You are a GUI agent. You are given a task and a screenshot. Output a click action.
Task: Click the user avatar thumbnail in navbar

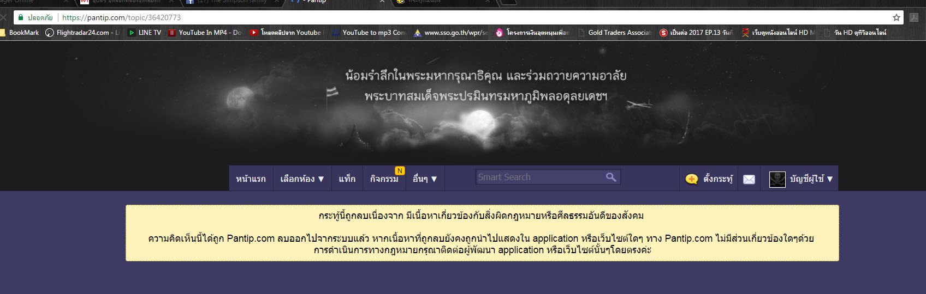[777, 179]
